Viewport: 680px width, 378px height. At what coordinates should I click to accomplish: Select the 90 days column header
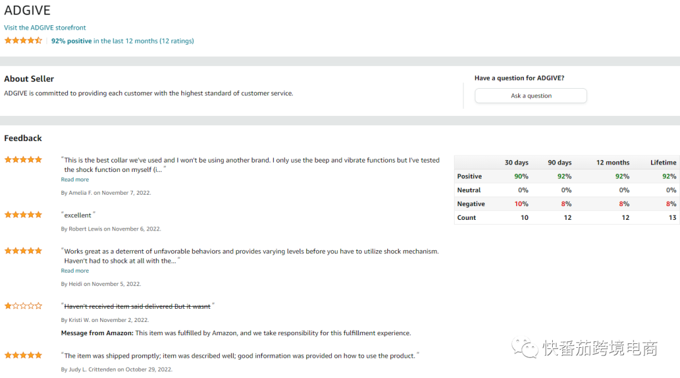[x=560, y=163]
